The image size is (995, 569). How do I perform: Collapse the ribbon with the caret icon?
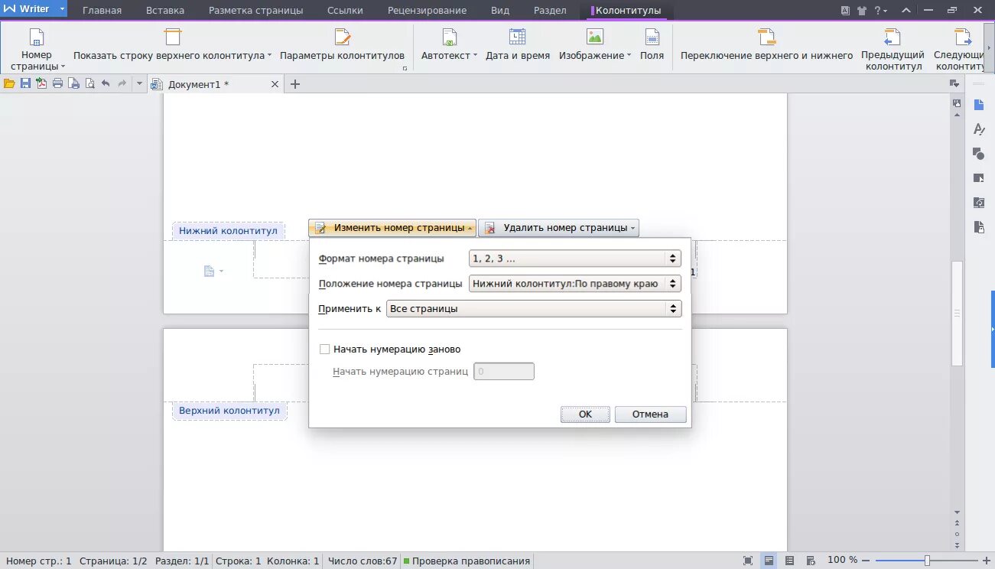906,11
